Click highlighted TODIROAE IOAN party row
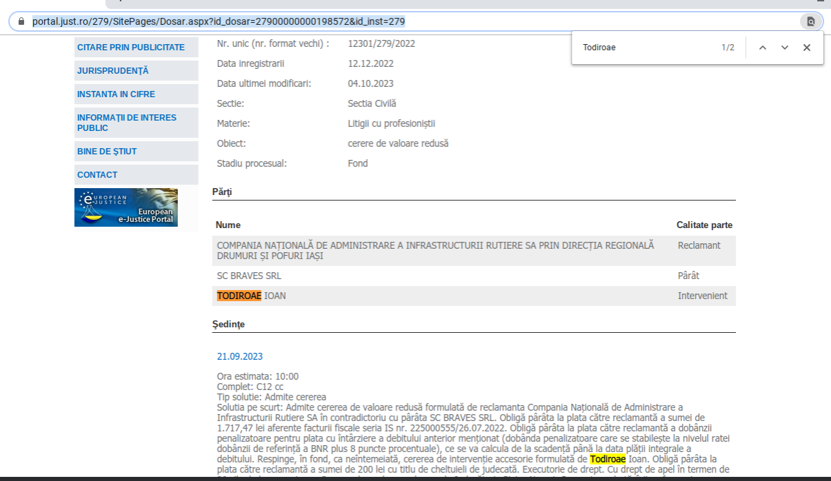 point(251,296)
